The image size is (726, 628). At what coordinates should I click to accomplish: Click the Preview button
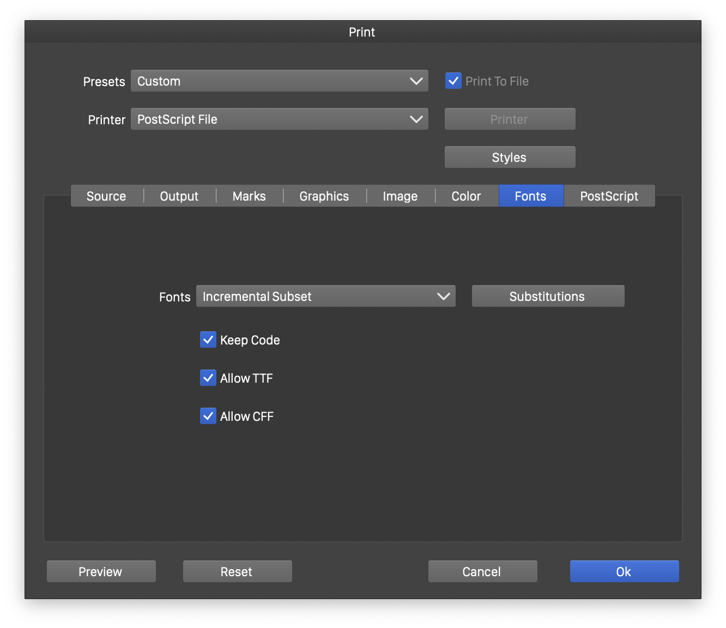pyautogui.click(x=101, y=572)
